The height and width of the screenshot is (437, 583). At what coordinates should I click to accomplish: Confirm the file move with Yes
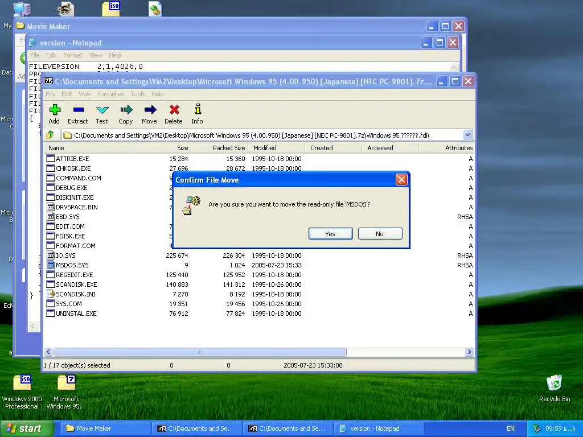tap(331, 234)
